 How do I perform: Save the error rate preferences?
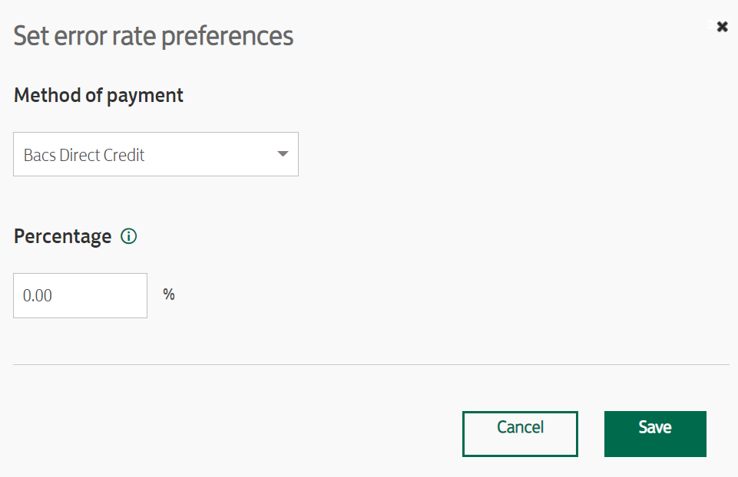[655, 434]
